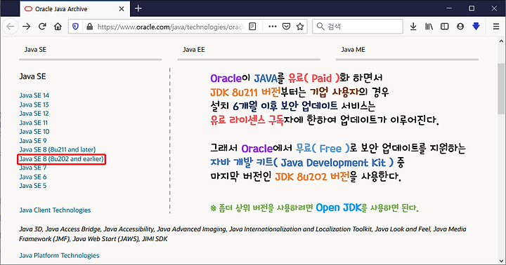Switch to the Java EE section tab
Image resolution: width=506 pixels, height=265 pixels.
(x=194, y=50)
